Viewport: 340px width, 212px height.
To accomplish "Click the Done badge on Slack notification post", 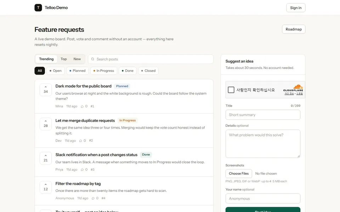I will [146, 154].
